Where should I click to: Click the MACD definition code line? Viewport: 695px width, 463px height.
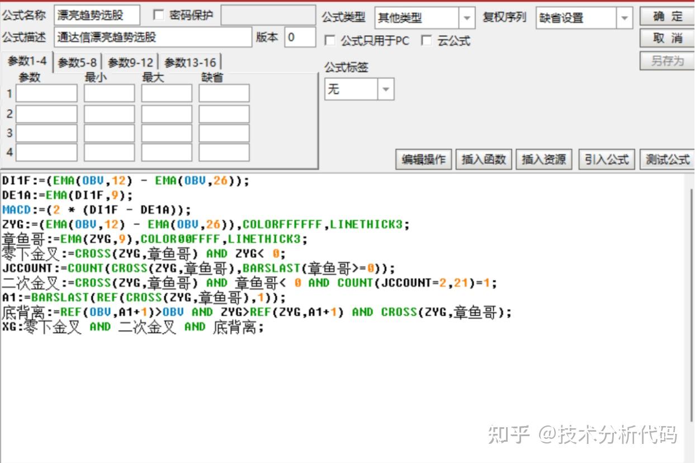coord(97,210)
